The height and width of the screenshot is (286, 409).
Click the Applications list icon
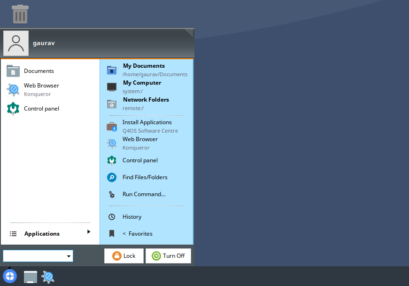[13, 234]
